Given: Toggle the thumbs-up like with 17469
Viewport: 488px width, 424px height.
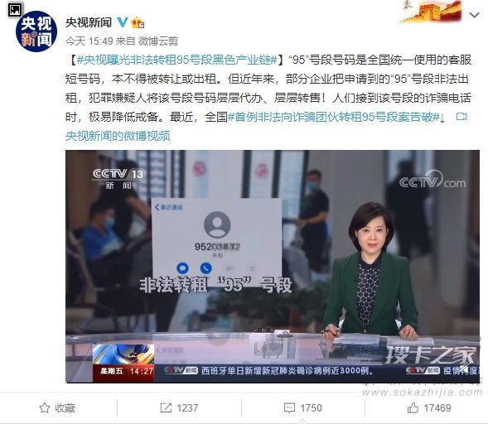Looking at the screenshot, I should tap(413, 407).
